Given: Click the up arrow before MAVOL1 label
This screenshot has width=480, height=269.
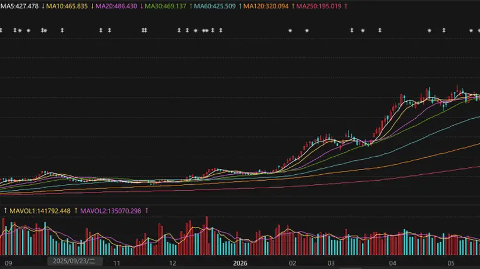Looking at the screenshot, I should point(5,211).
